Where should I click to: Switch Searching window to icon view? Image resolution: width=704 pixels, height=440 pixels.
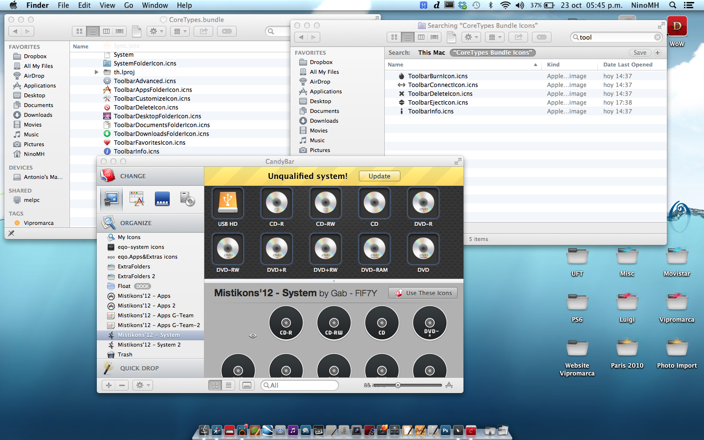click(x=394, y=37)
